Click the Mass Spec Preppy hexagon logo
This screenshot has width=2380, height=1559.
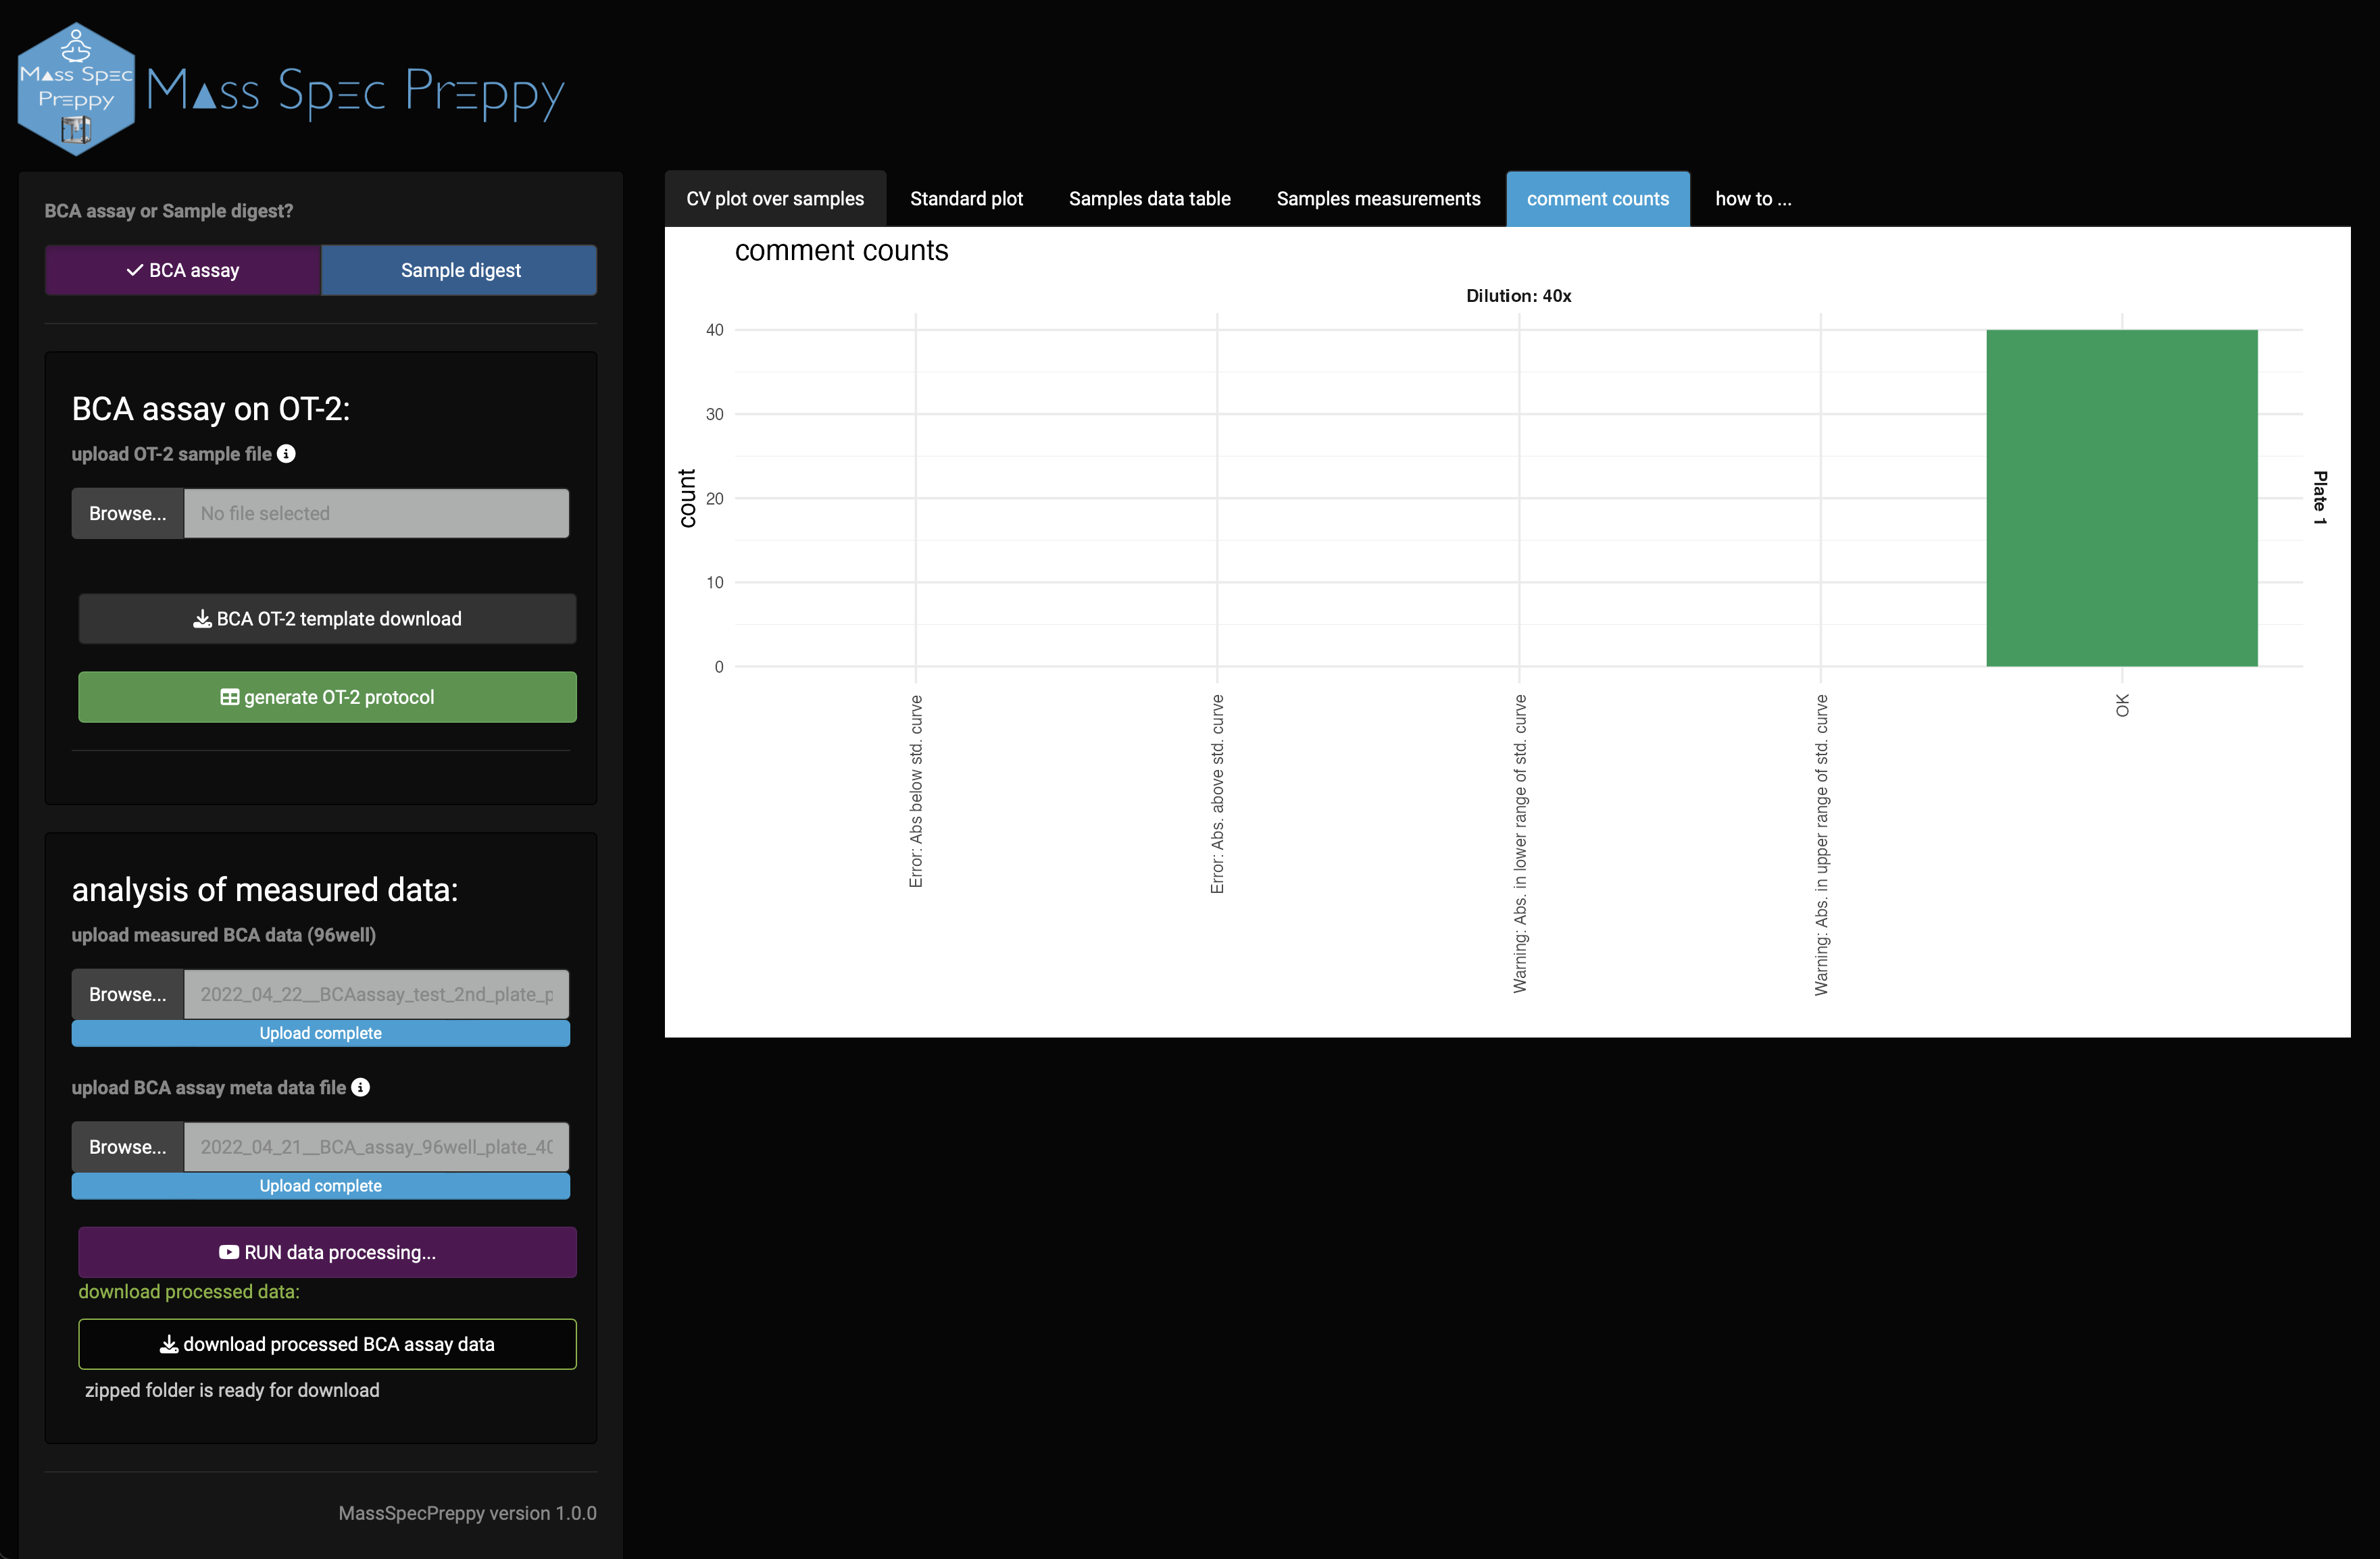coord(76,89)
